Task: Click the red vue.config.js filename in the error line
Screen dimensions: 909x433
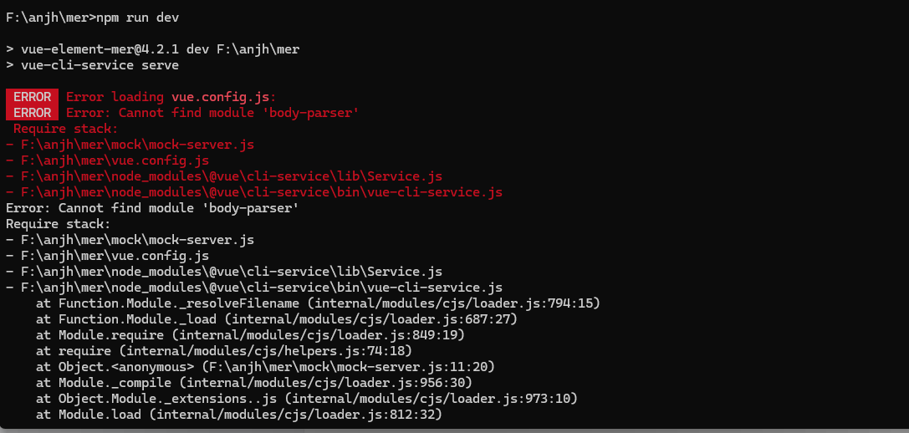Action: [x=224, y=97]
